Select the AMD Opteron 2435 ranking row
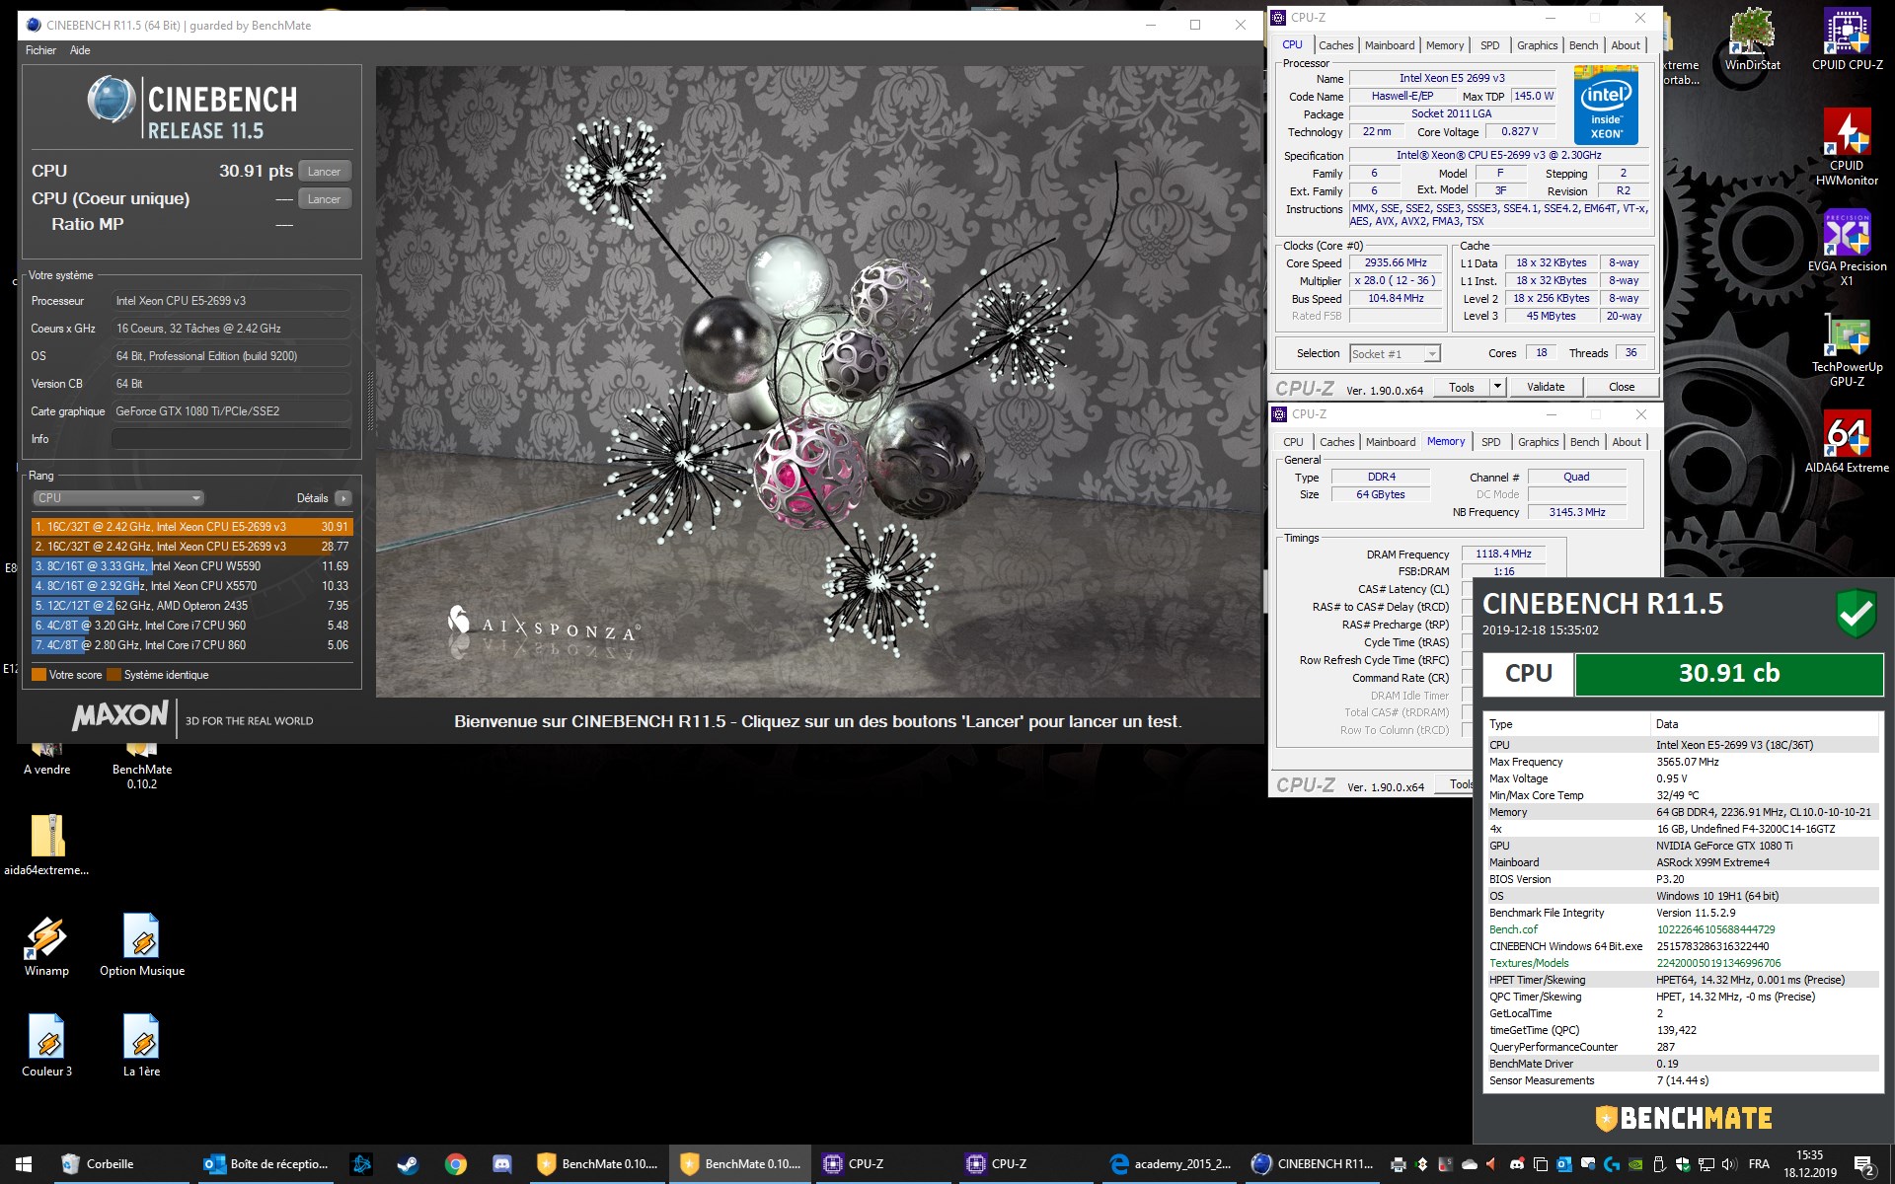Viewport: 1895px width, 1184px height. [x=191, y=606]
